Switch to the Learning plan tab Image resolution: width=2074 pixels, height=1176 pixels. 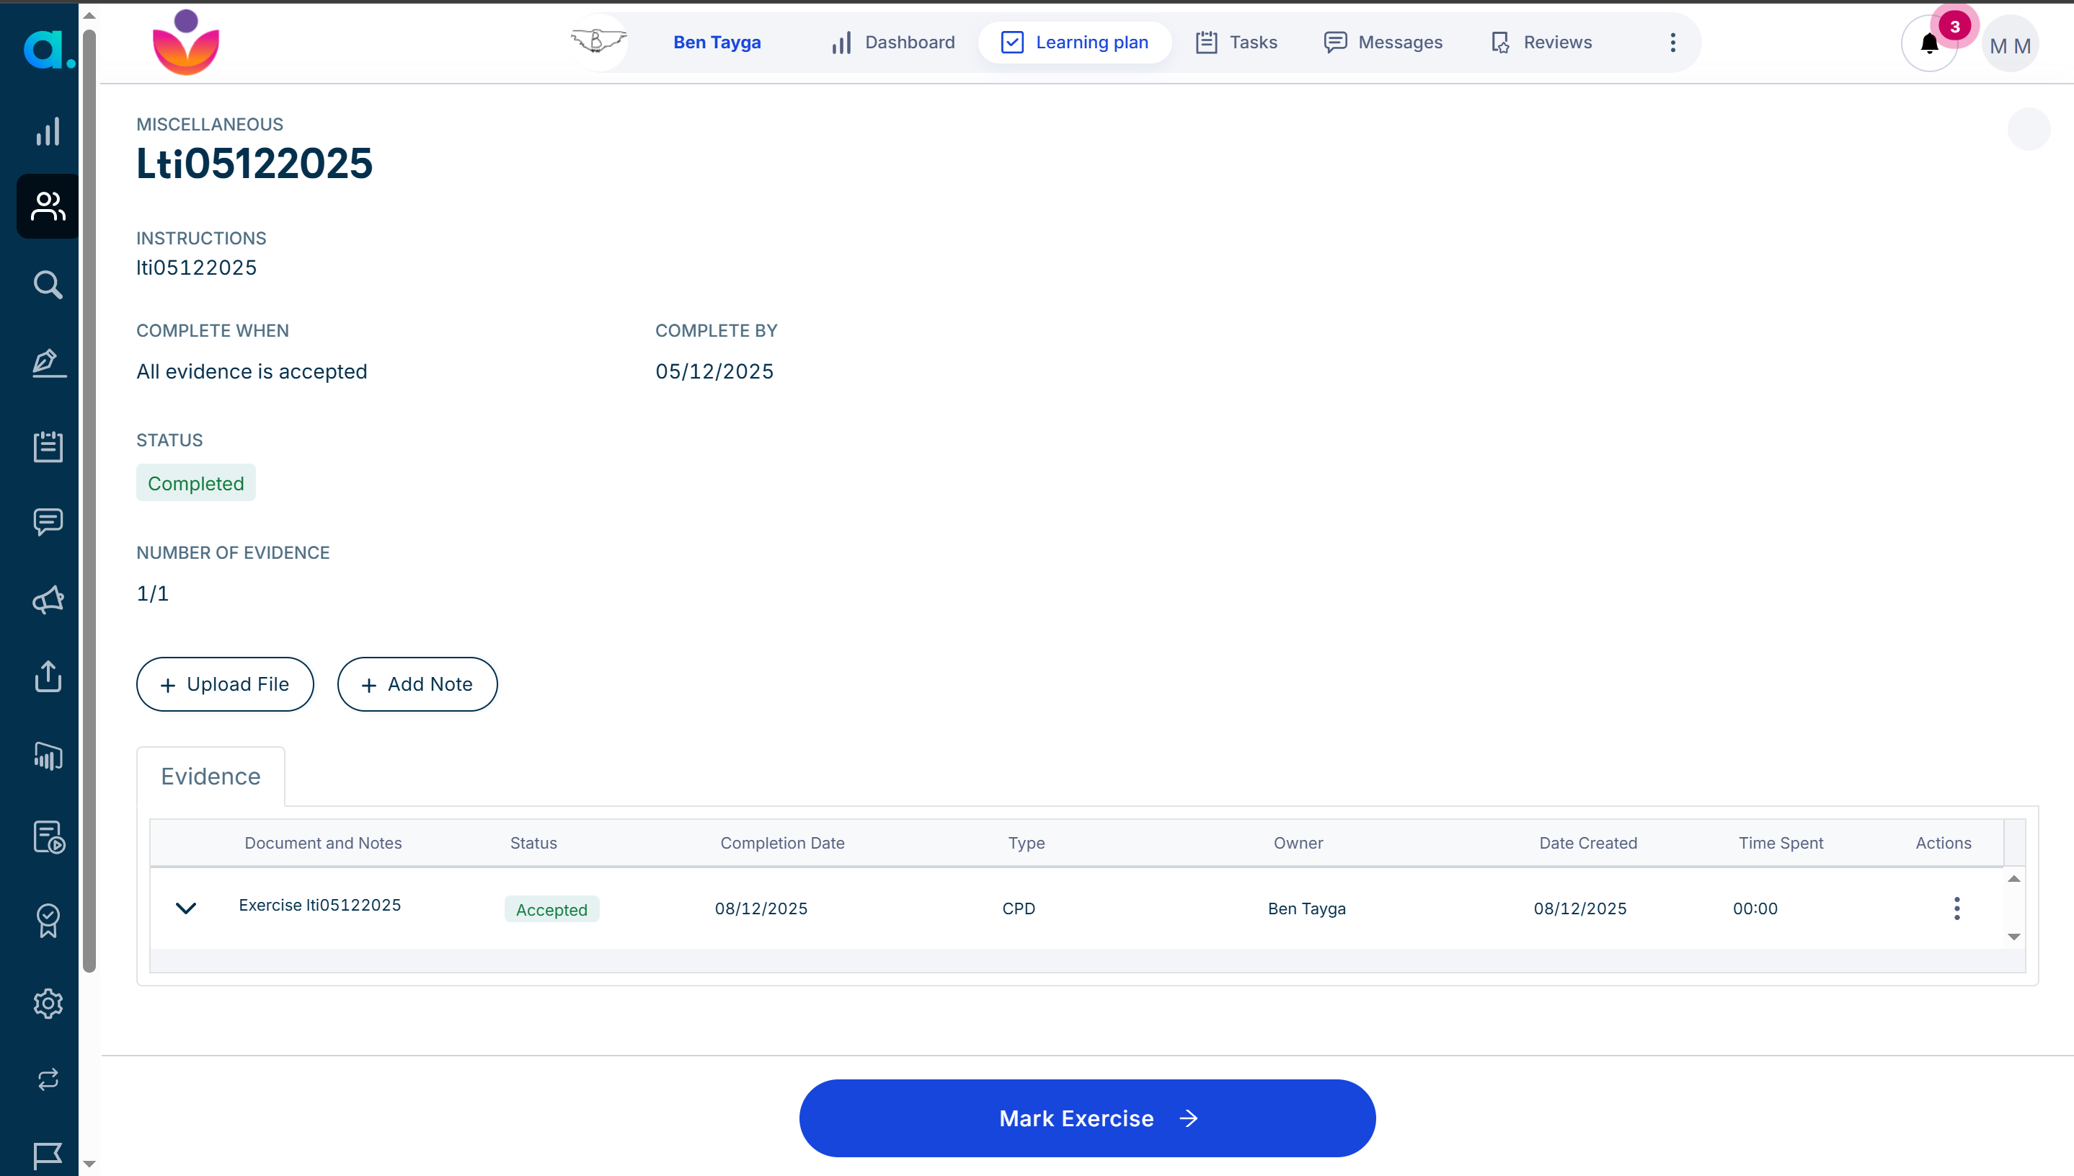1075,43
